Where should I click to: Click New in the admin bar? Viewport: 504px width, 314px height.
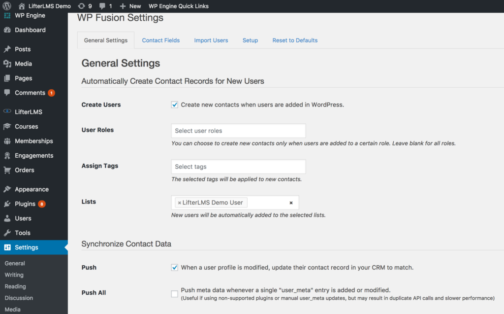click(x=135, y=6)
